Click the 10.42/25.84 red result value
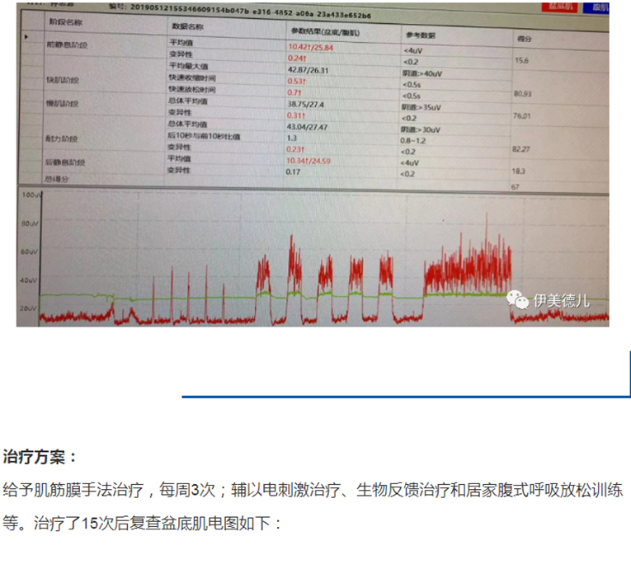This screenshot has height=569, width=631. point(310,48)
